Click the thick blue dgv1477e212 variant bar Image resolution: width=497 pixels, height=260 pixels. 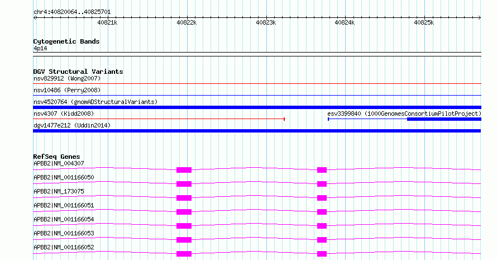(257, 131)
